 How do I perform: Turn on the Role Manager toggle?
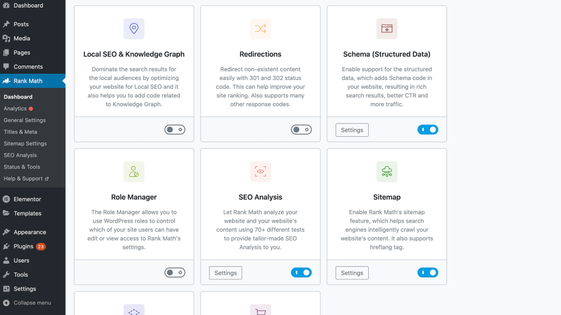click(175, 272)
